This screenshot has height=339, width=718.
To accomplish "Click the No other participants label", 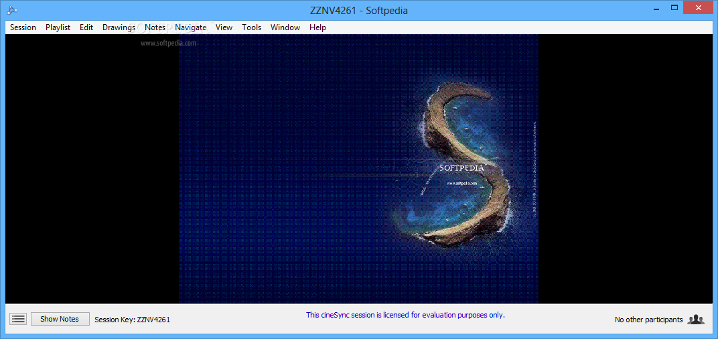I will (648, 320).
